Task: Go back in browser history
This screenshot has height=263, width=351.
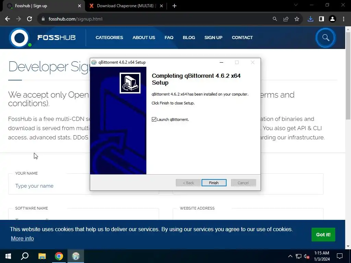Action: point(8,19)
